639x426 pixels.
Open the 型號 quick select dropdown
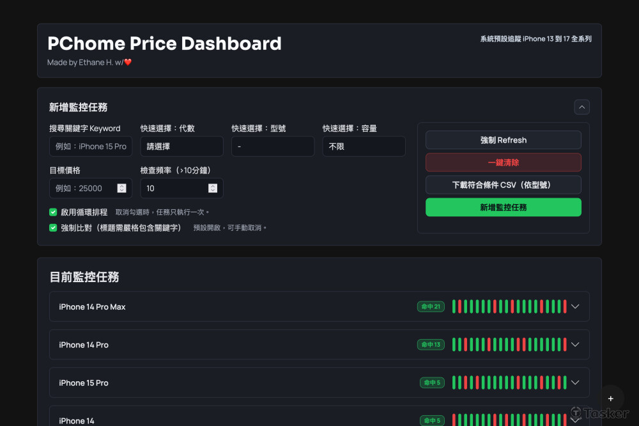pos(272,146)
